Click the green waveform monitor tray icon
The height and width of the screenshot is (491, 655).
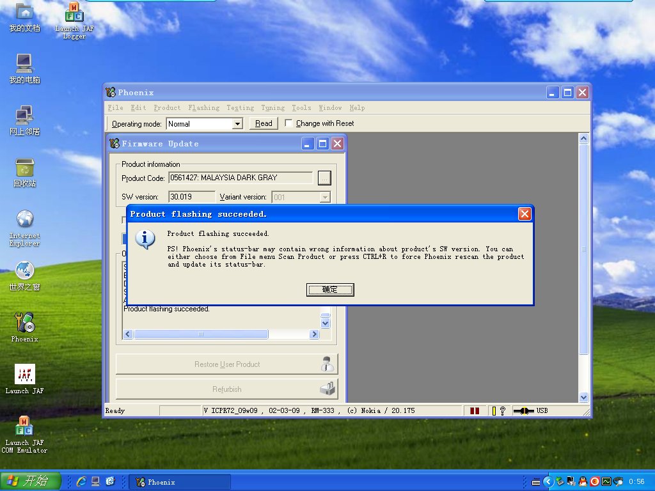(x=606, y=481)
